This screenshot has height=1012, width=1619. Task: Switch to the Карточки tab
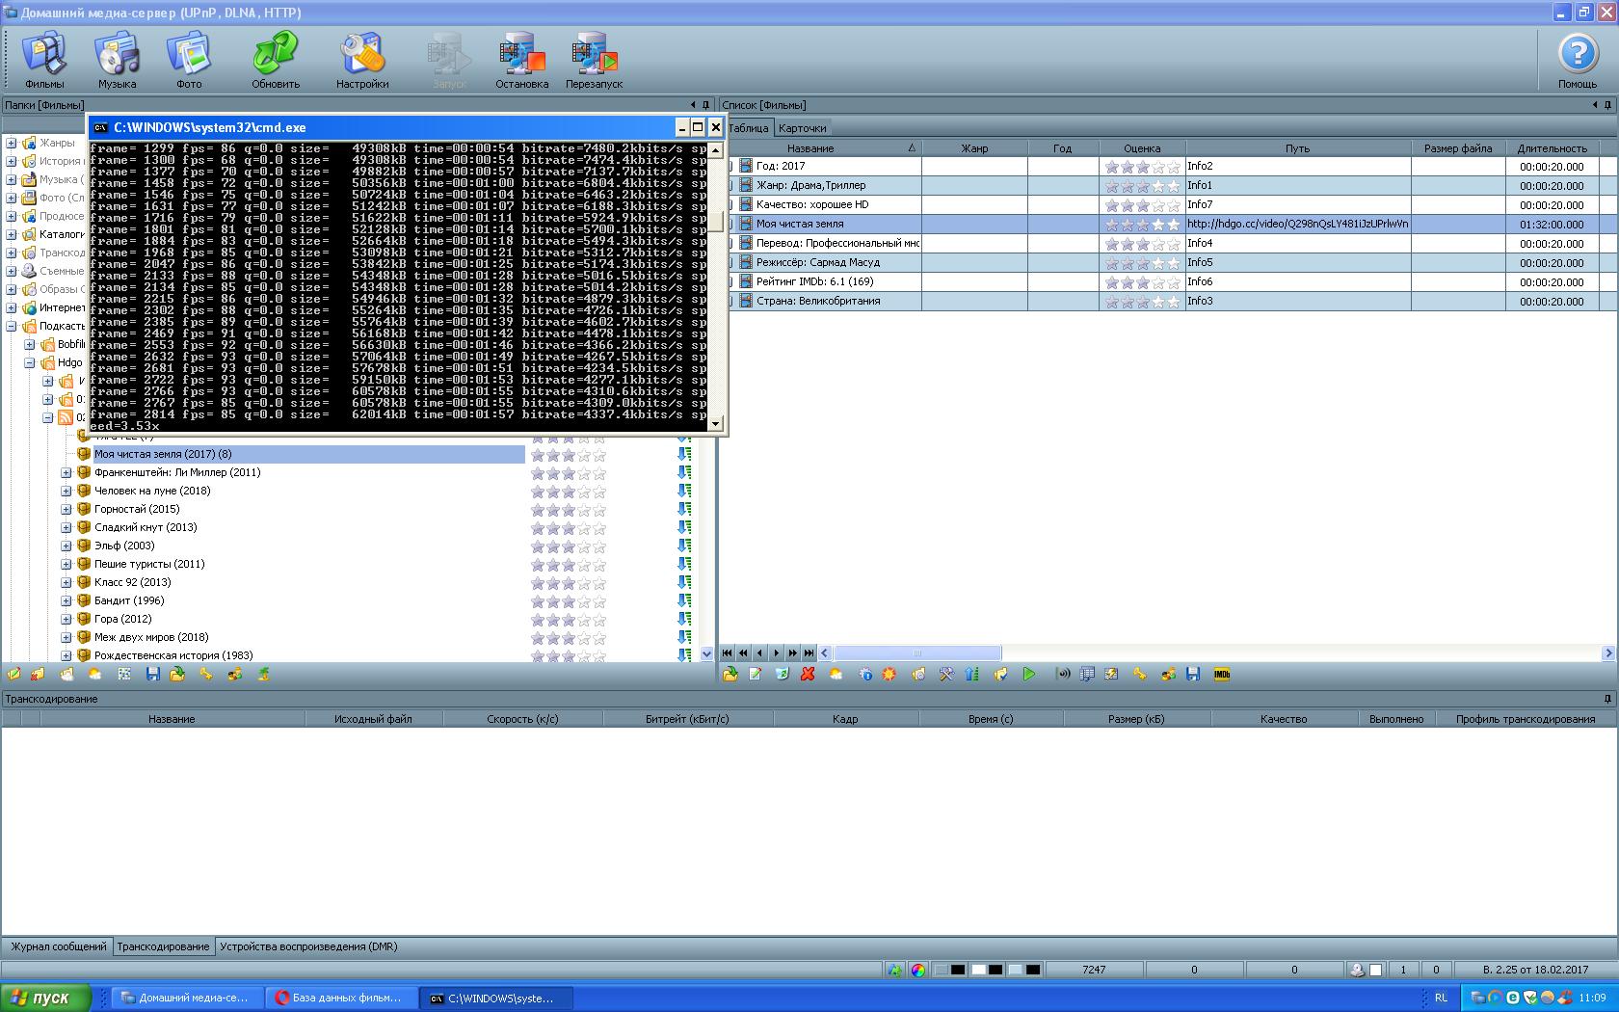point(802,128)
